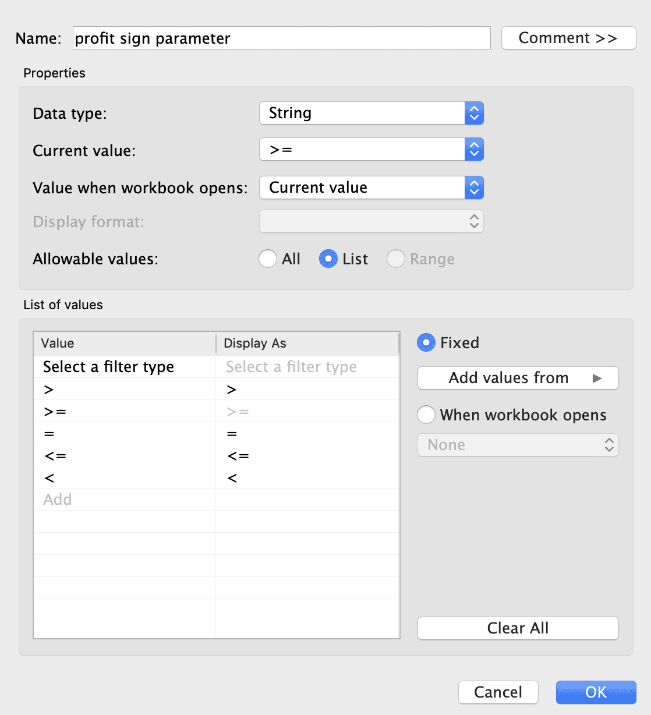The height and width of the screenshot is (715, 651).
Task: Click the Value column header
Action: tap(55, 343)
